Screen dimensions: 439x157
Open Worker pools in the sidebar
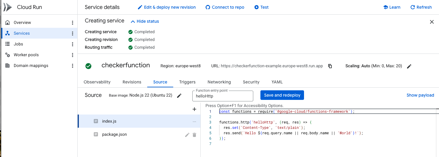[26, 55]
